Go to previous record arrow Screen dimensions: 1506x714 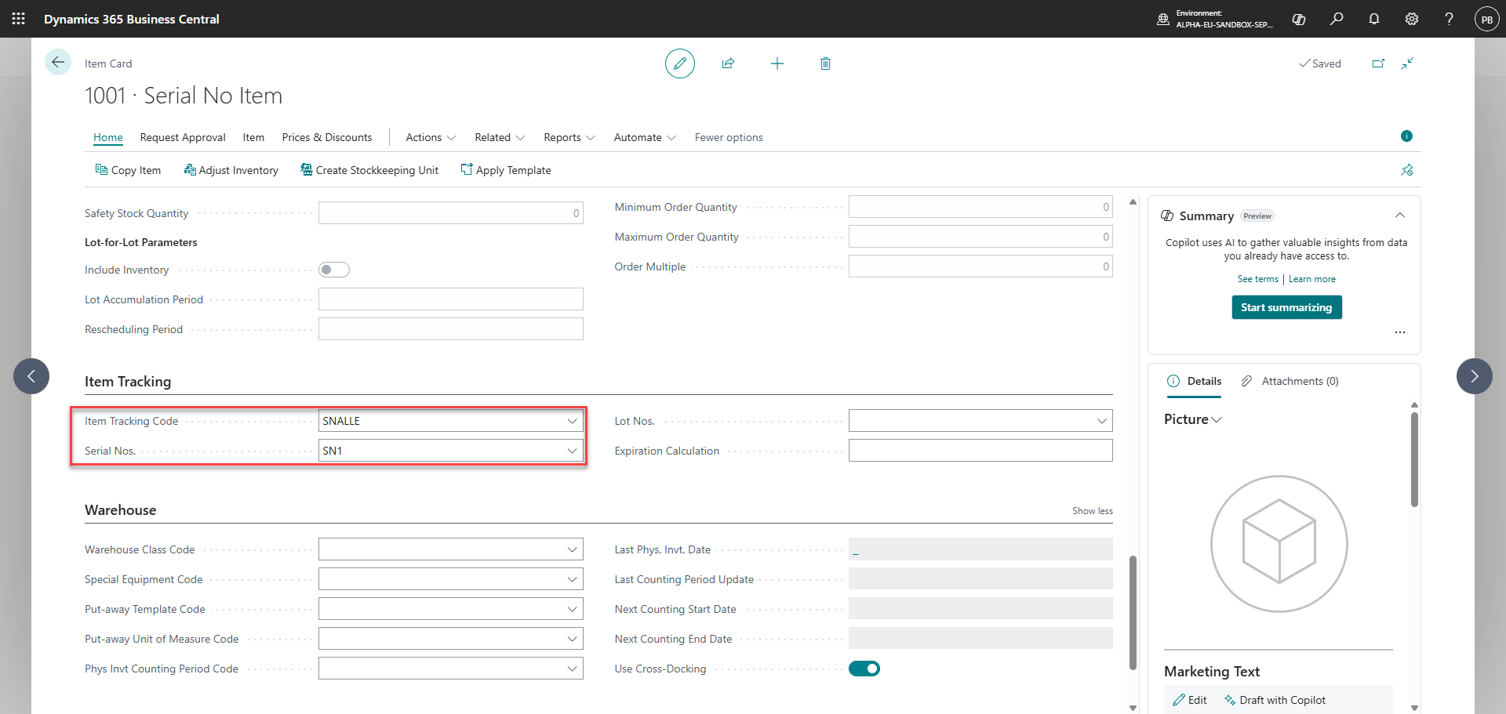tap(31, 376)
